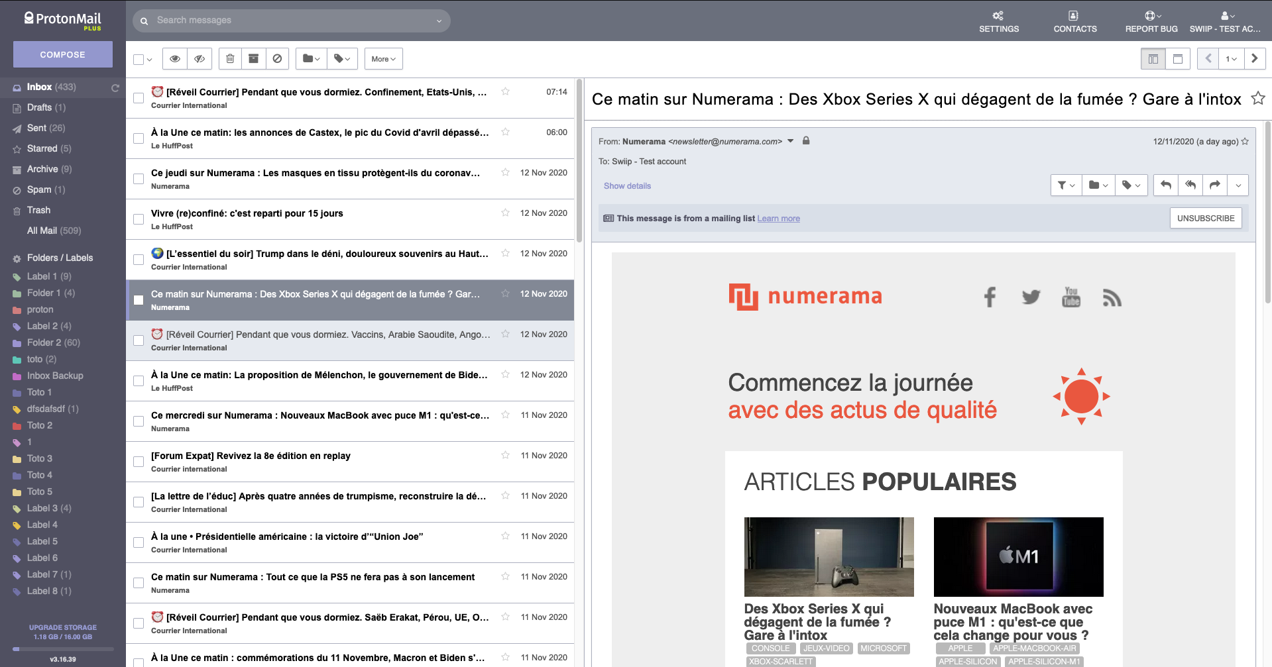1272x667 pixels.
Task: Click Show details link
Action: click(x=627, y=186)
